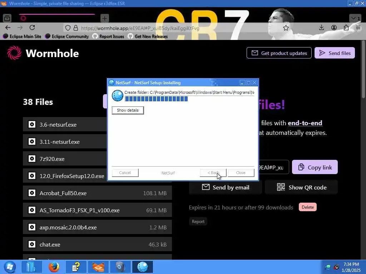Click the page vertical scrollbar

click(x=363, y=70)
